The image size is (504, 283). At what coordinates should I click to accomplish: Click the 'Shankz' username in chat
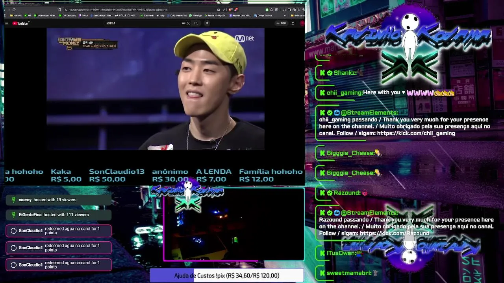pyautogui.click(x=345, y=73)
